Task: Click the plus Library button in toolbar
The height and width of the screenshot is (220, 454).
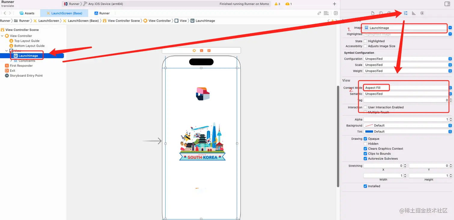Action: [x=334, y=4]
